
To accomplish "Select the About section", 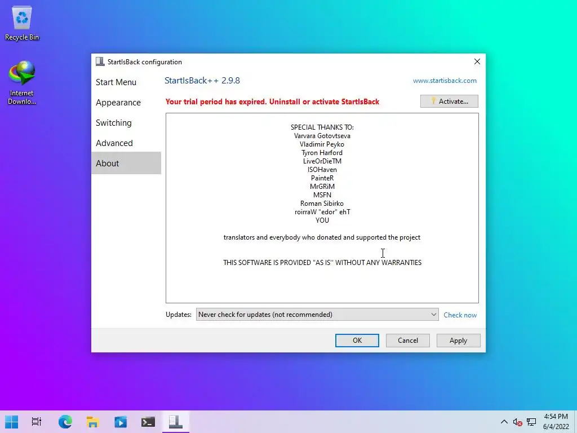I will (126, 163).
